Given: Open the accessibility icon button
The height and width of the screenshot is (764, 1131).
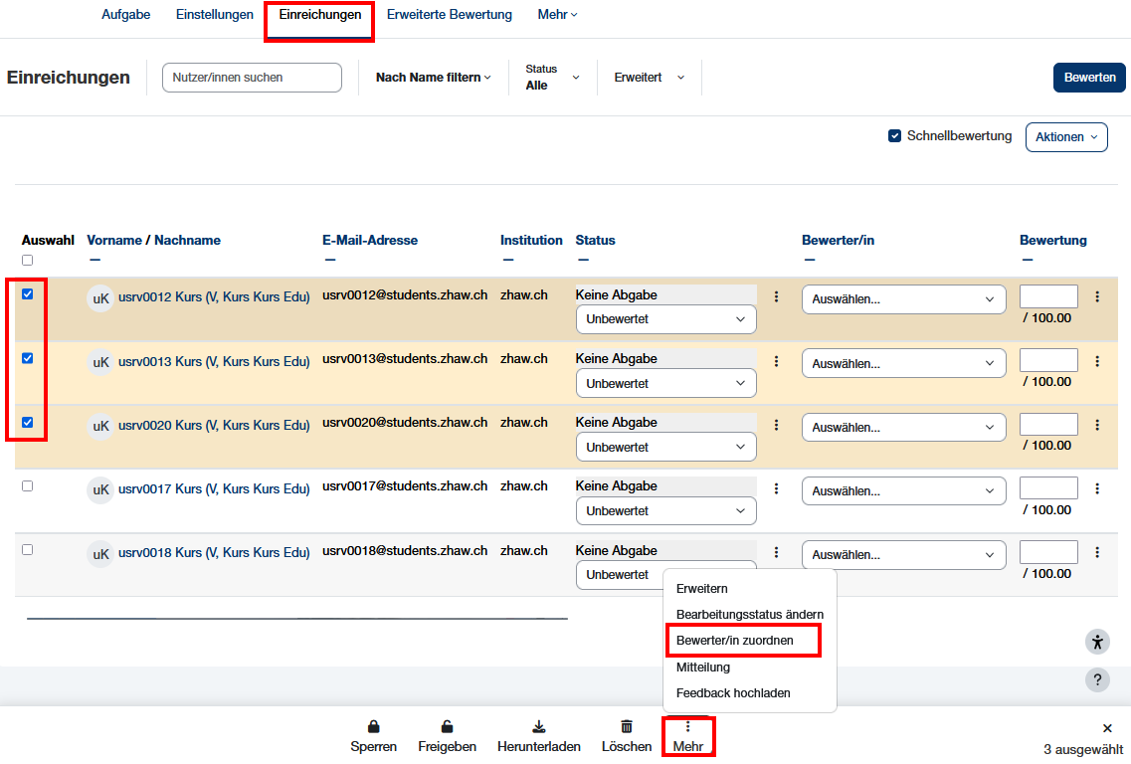Looking at the screenshot, I should [x=1096, y=642].
